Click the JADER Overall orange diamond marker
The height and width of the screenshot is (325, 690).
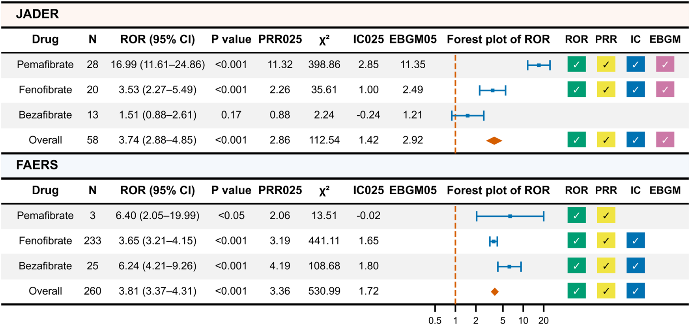point(494,141)
